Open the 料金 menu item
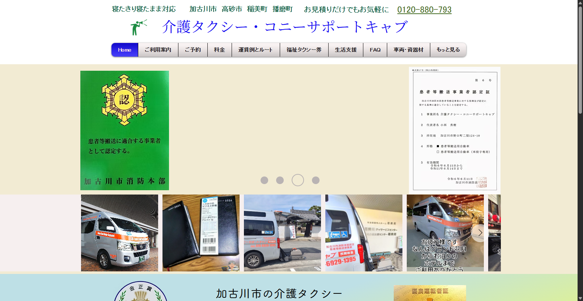Viewport: 583px width, 301px height. pyautogui.click(x=219, y=50)
